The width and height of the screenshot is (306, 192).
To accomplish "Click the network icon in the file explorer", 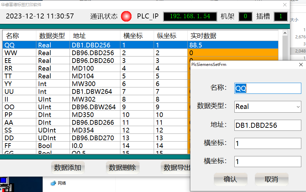I will (x=53, y=183).
